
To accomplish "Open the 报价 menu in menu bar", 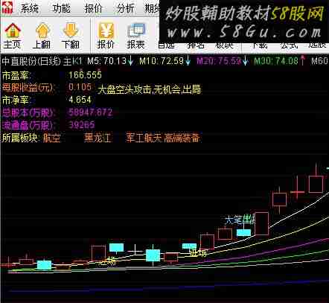I will 93,8.
